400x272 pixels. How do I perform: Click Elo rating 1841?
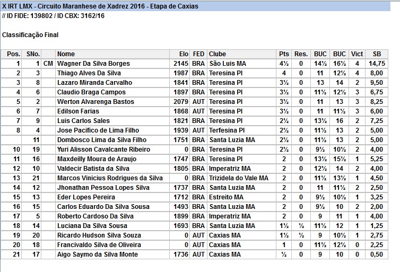181,83
